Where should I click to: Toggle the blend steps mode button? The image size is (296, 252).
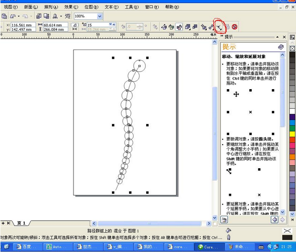pos(75,25)
